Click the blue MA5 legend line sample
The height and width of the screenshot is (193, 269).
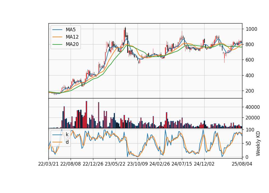pyautogui.click(x=57, y=30)
